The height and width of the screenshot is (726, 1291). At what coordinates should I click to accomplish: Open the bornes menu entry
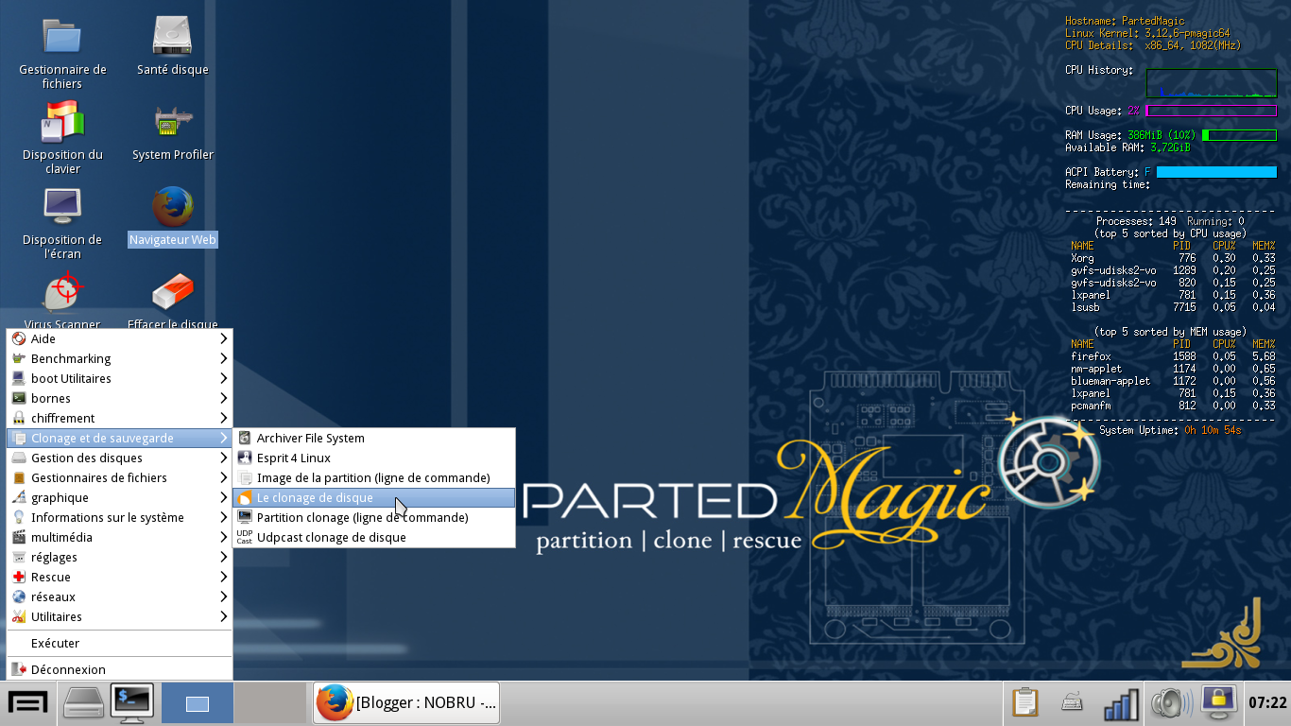pyautogui.click(x=119, y=398)
